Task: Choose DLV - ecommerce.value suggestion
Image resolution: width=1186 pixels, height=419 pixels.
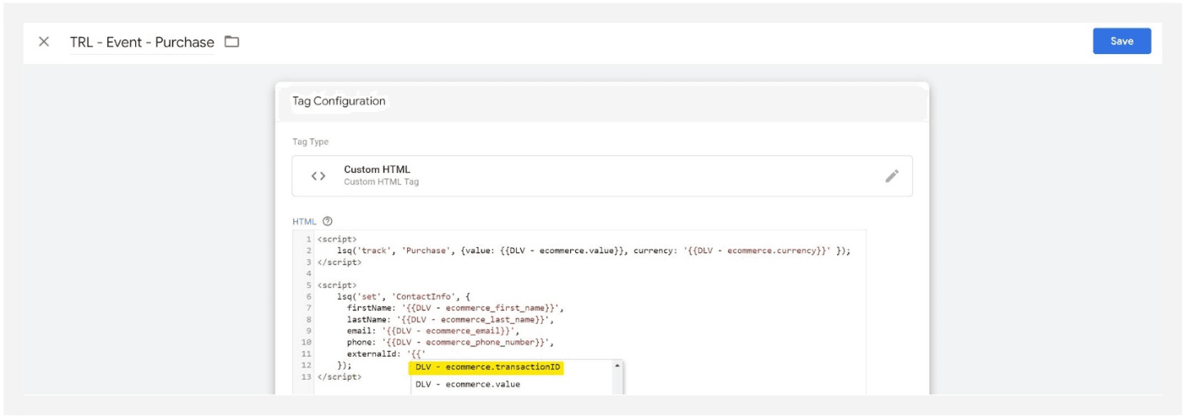Action: click(468, 385)
